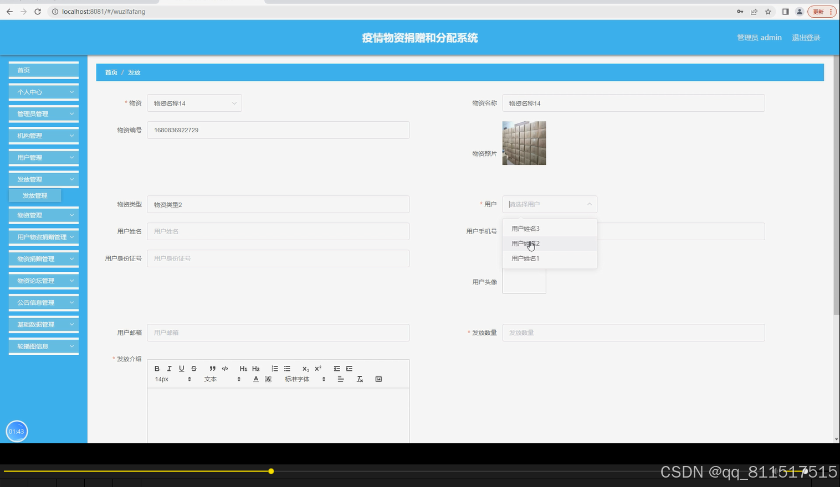840x487 pixels.
Task: Insert an ordered numbered list
Action: (x=275, y=369)
